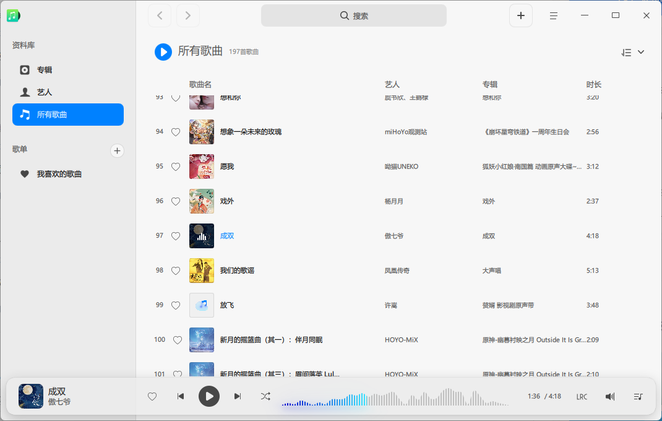This screenshot has height=421, width=662.
Task: Click the album cover of 我们的歌谣
Action: 202,271
